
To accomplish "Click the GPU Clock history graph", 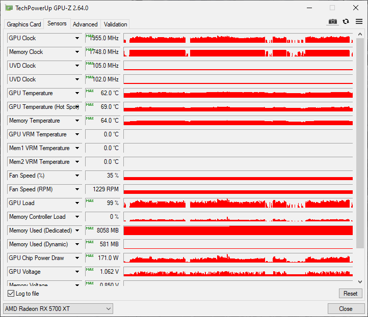I will 238,38.
